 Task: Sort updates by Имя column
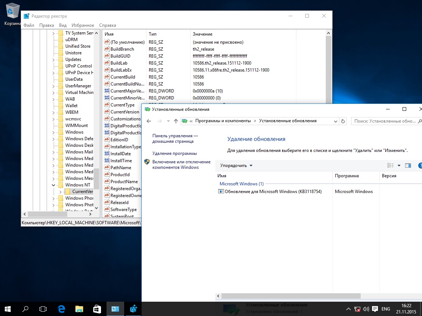[274, 176]
